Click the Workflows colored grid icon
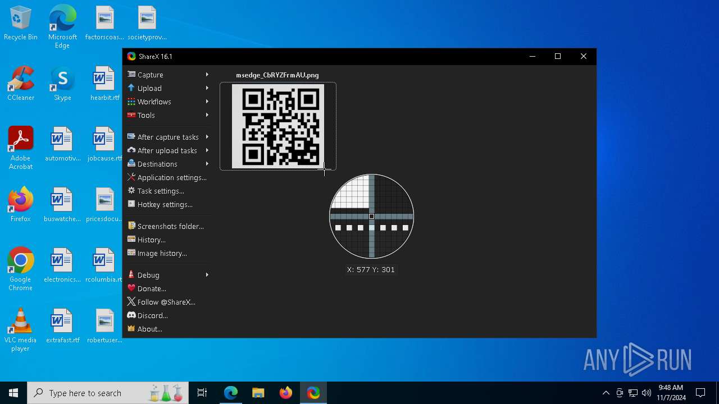This screenshot has height=404, width=719. click(x=131, y=102)
